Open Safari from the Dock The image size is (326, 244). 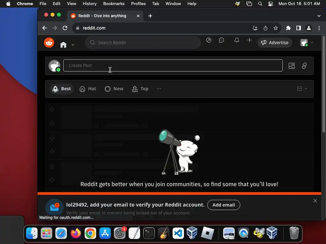pyautogui.click(x=61, y=233)
